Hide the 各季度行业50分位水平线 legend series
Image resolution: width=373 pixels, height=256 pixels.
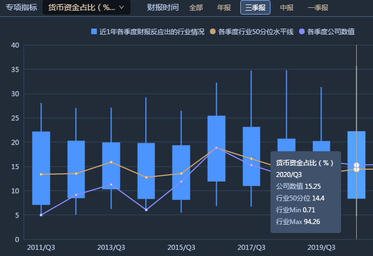(x=255, y=32)
